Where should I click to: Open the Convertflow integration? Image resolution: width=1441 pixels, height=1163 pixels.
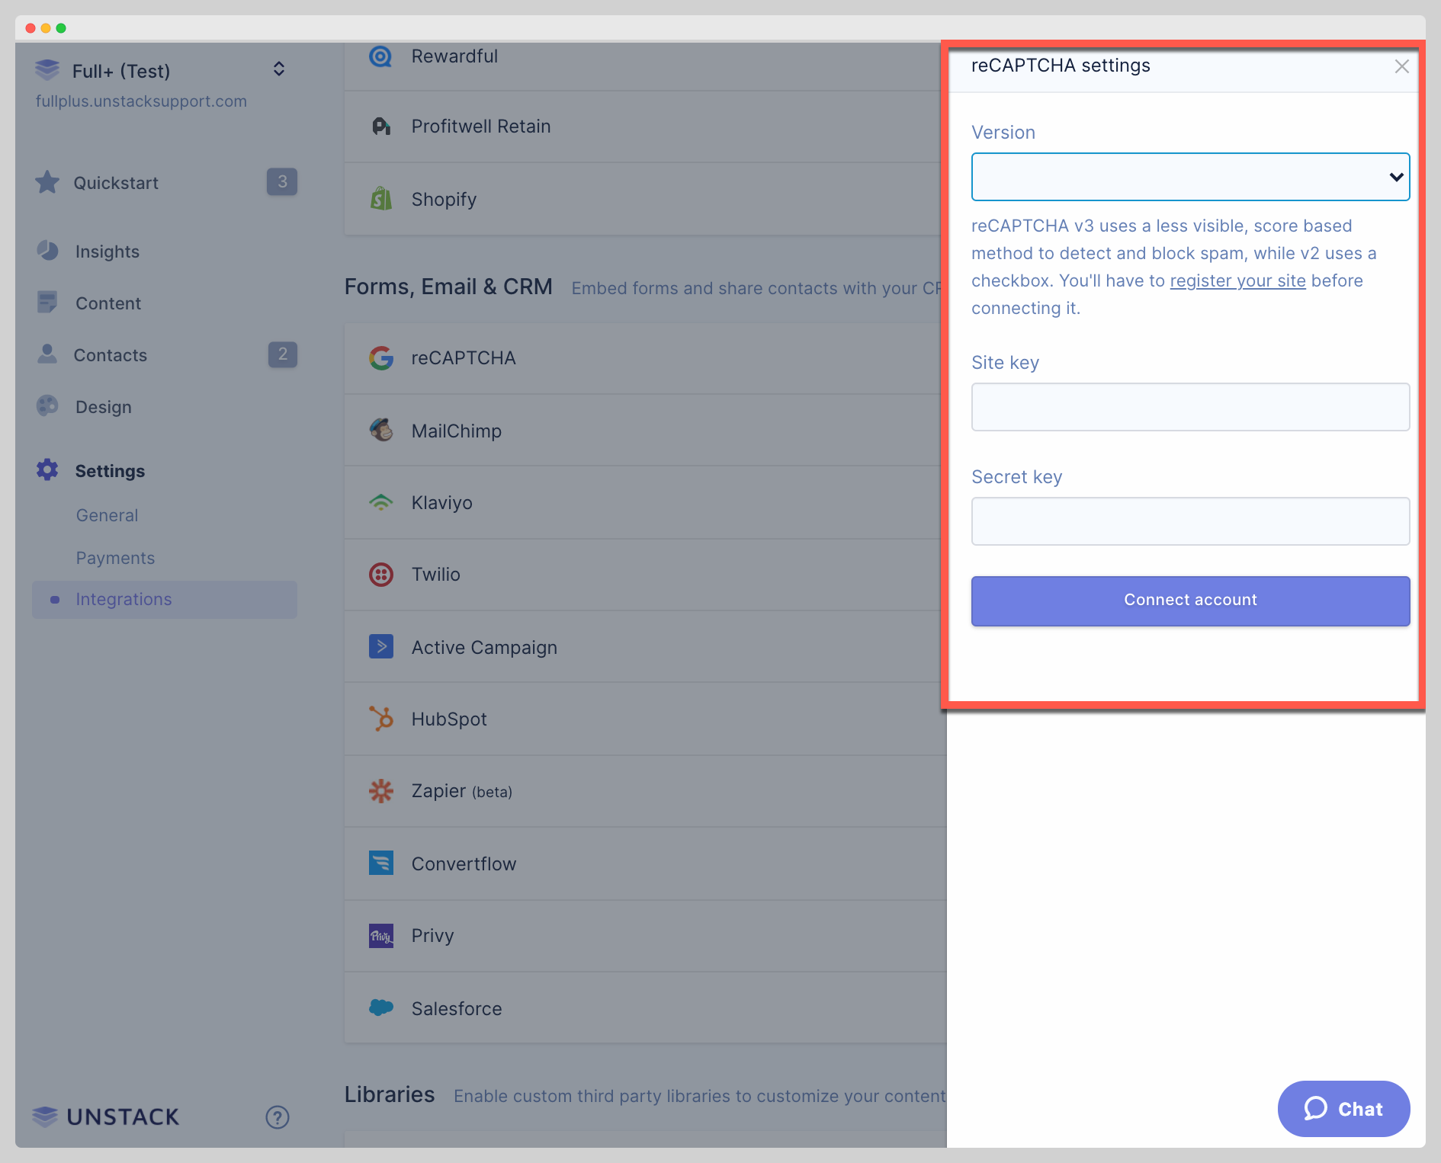pyautogui.click(x=464, y=863)
